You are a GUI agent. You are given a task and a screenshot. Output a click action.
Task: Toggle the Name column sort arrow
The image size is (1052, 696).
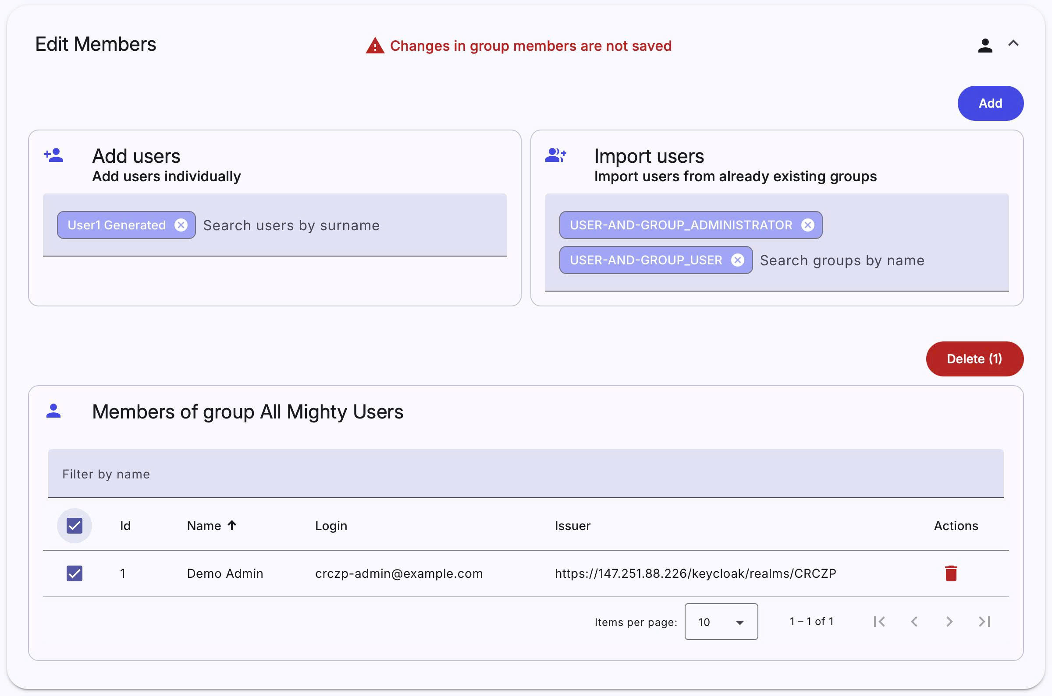[232, 525]
